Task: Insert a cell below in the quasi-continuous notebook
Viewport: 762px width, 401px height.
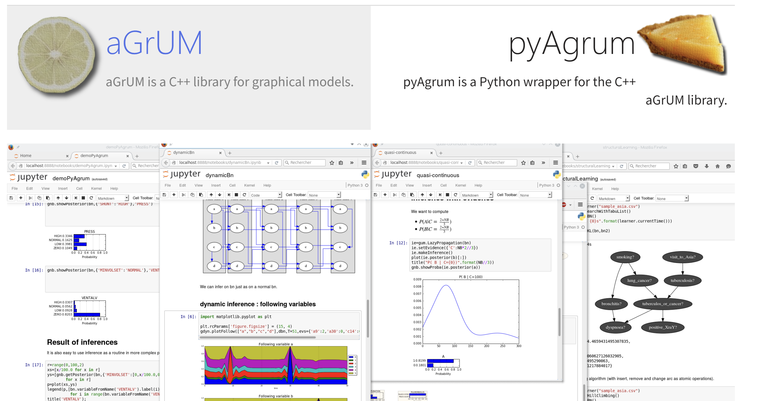Action: pyautogui.click(x=385, y=195)
